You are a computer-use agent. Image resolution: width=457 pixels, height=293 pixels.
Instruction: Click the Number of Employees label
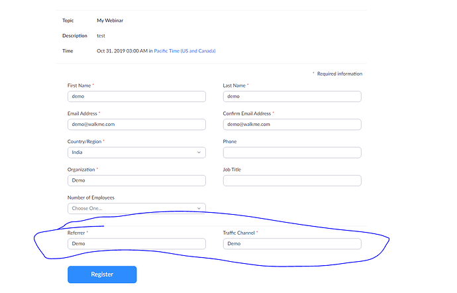coord(91,198)
